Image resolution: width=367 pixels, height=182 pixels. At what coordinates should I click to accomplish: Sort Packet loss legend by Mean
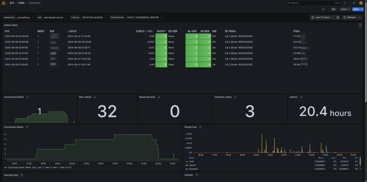(x=321, y=158)
